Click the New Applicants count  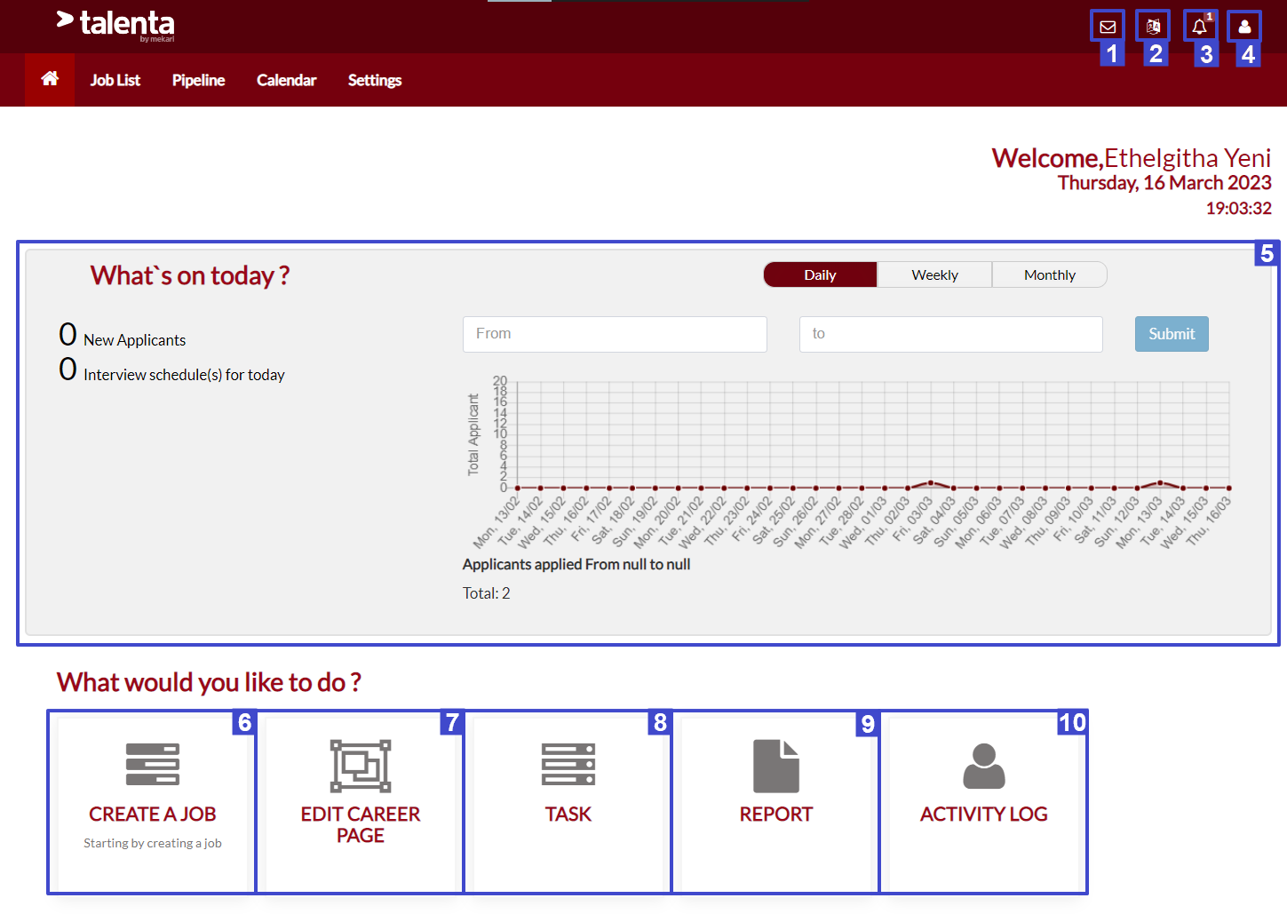pos(68,335)
